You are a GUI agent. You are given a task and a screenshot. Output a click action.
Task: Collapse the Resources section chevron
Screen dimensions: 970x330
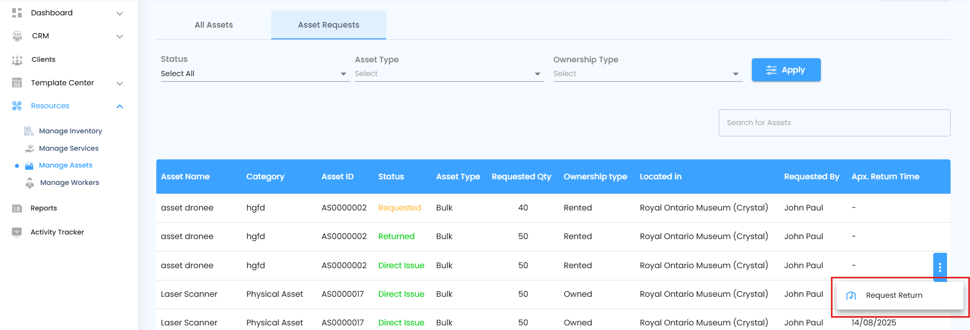click(120, 106)
